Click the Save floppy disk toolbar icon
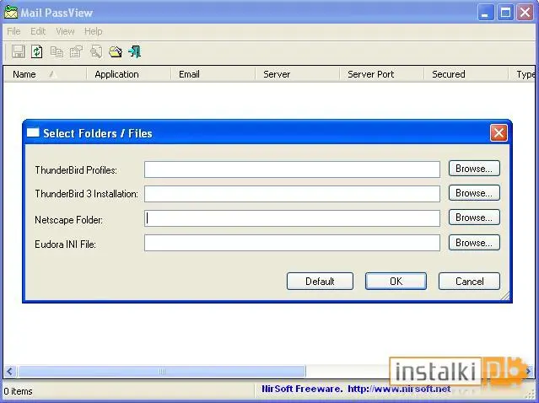The width and height of the screenshot is (539, 403). [x=19, y=52]
